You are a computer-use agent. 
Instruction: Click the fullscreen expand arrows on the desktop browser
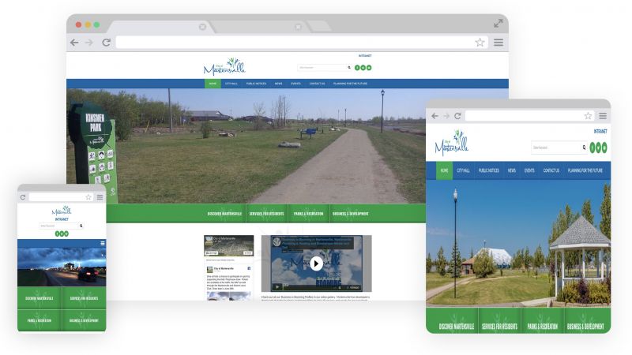498,24
